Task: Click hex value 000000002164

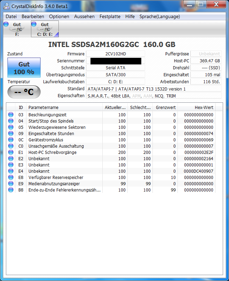Action: click(x=199, y=158)
